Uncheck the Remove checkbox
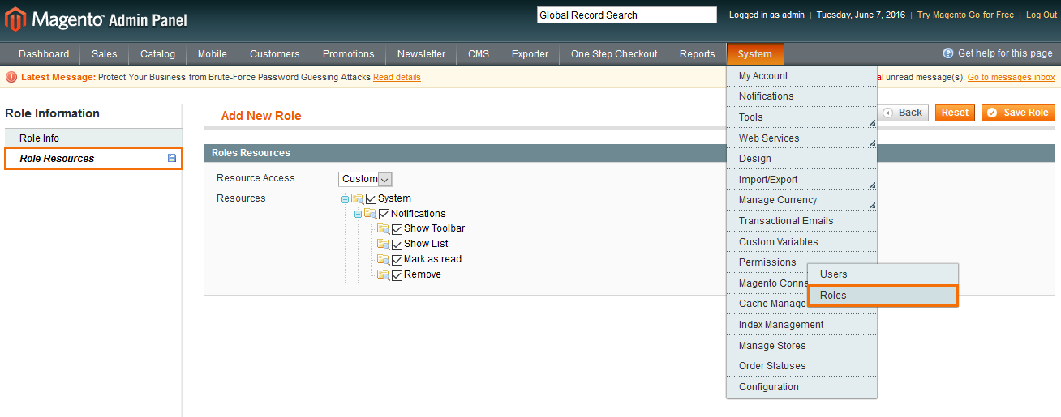 click(397, 275)
